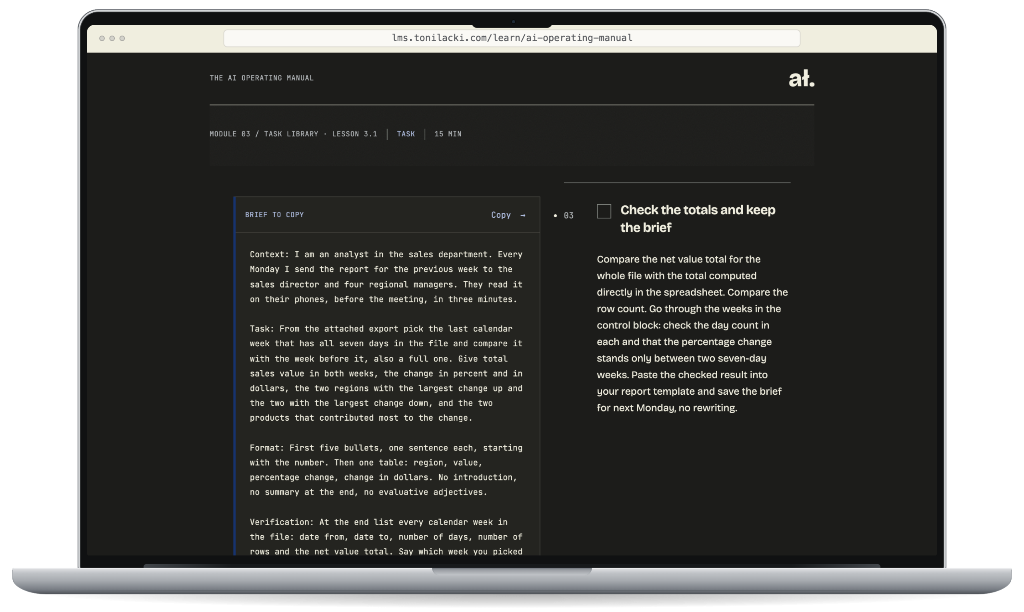Image resolution: width=1024 pixels, height=612 pixels.
Task: Click step number '03' marker
Action: point(568,215)
